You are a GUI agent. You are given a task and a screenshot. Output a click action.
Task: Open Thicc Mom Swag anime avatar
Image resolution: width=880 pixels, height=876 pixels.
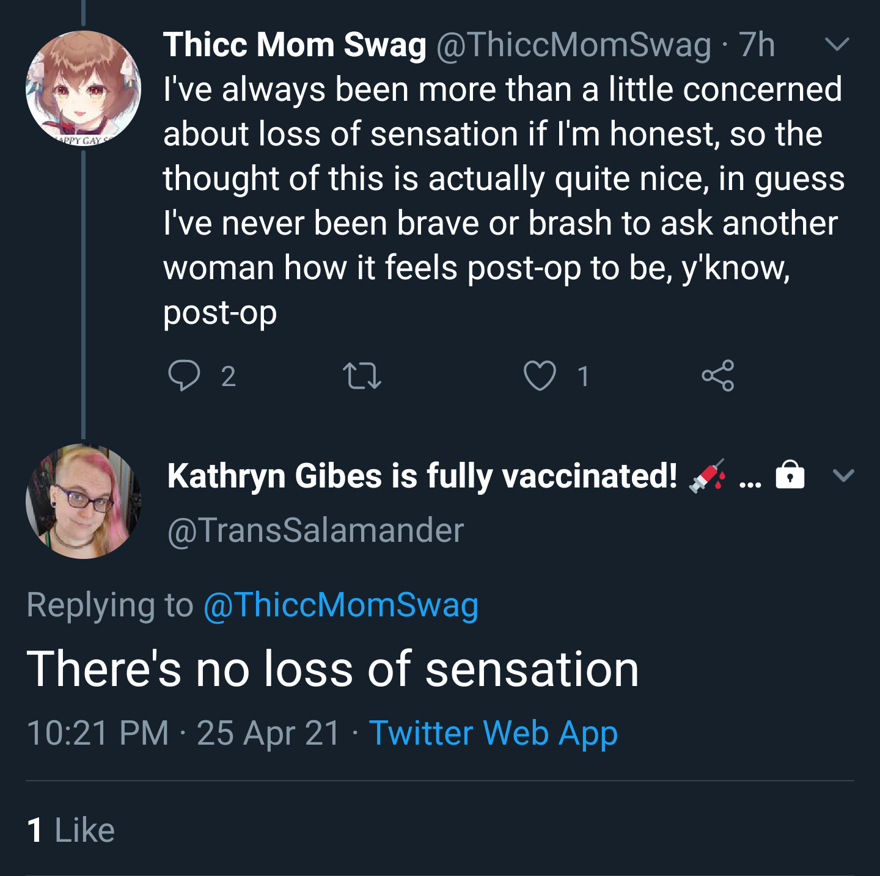point(83,89)
